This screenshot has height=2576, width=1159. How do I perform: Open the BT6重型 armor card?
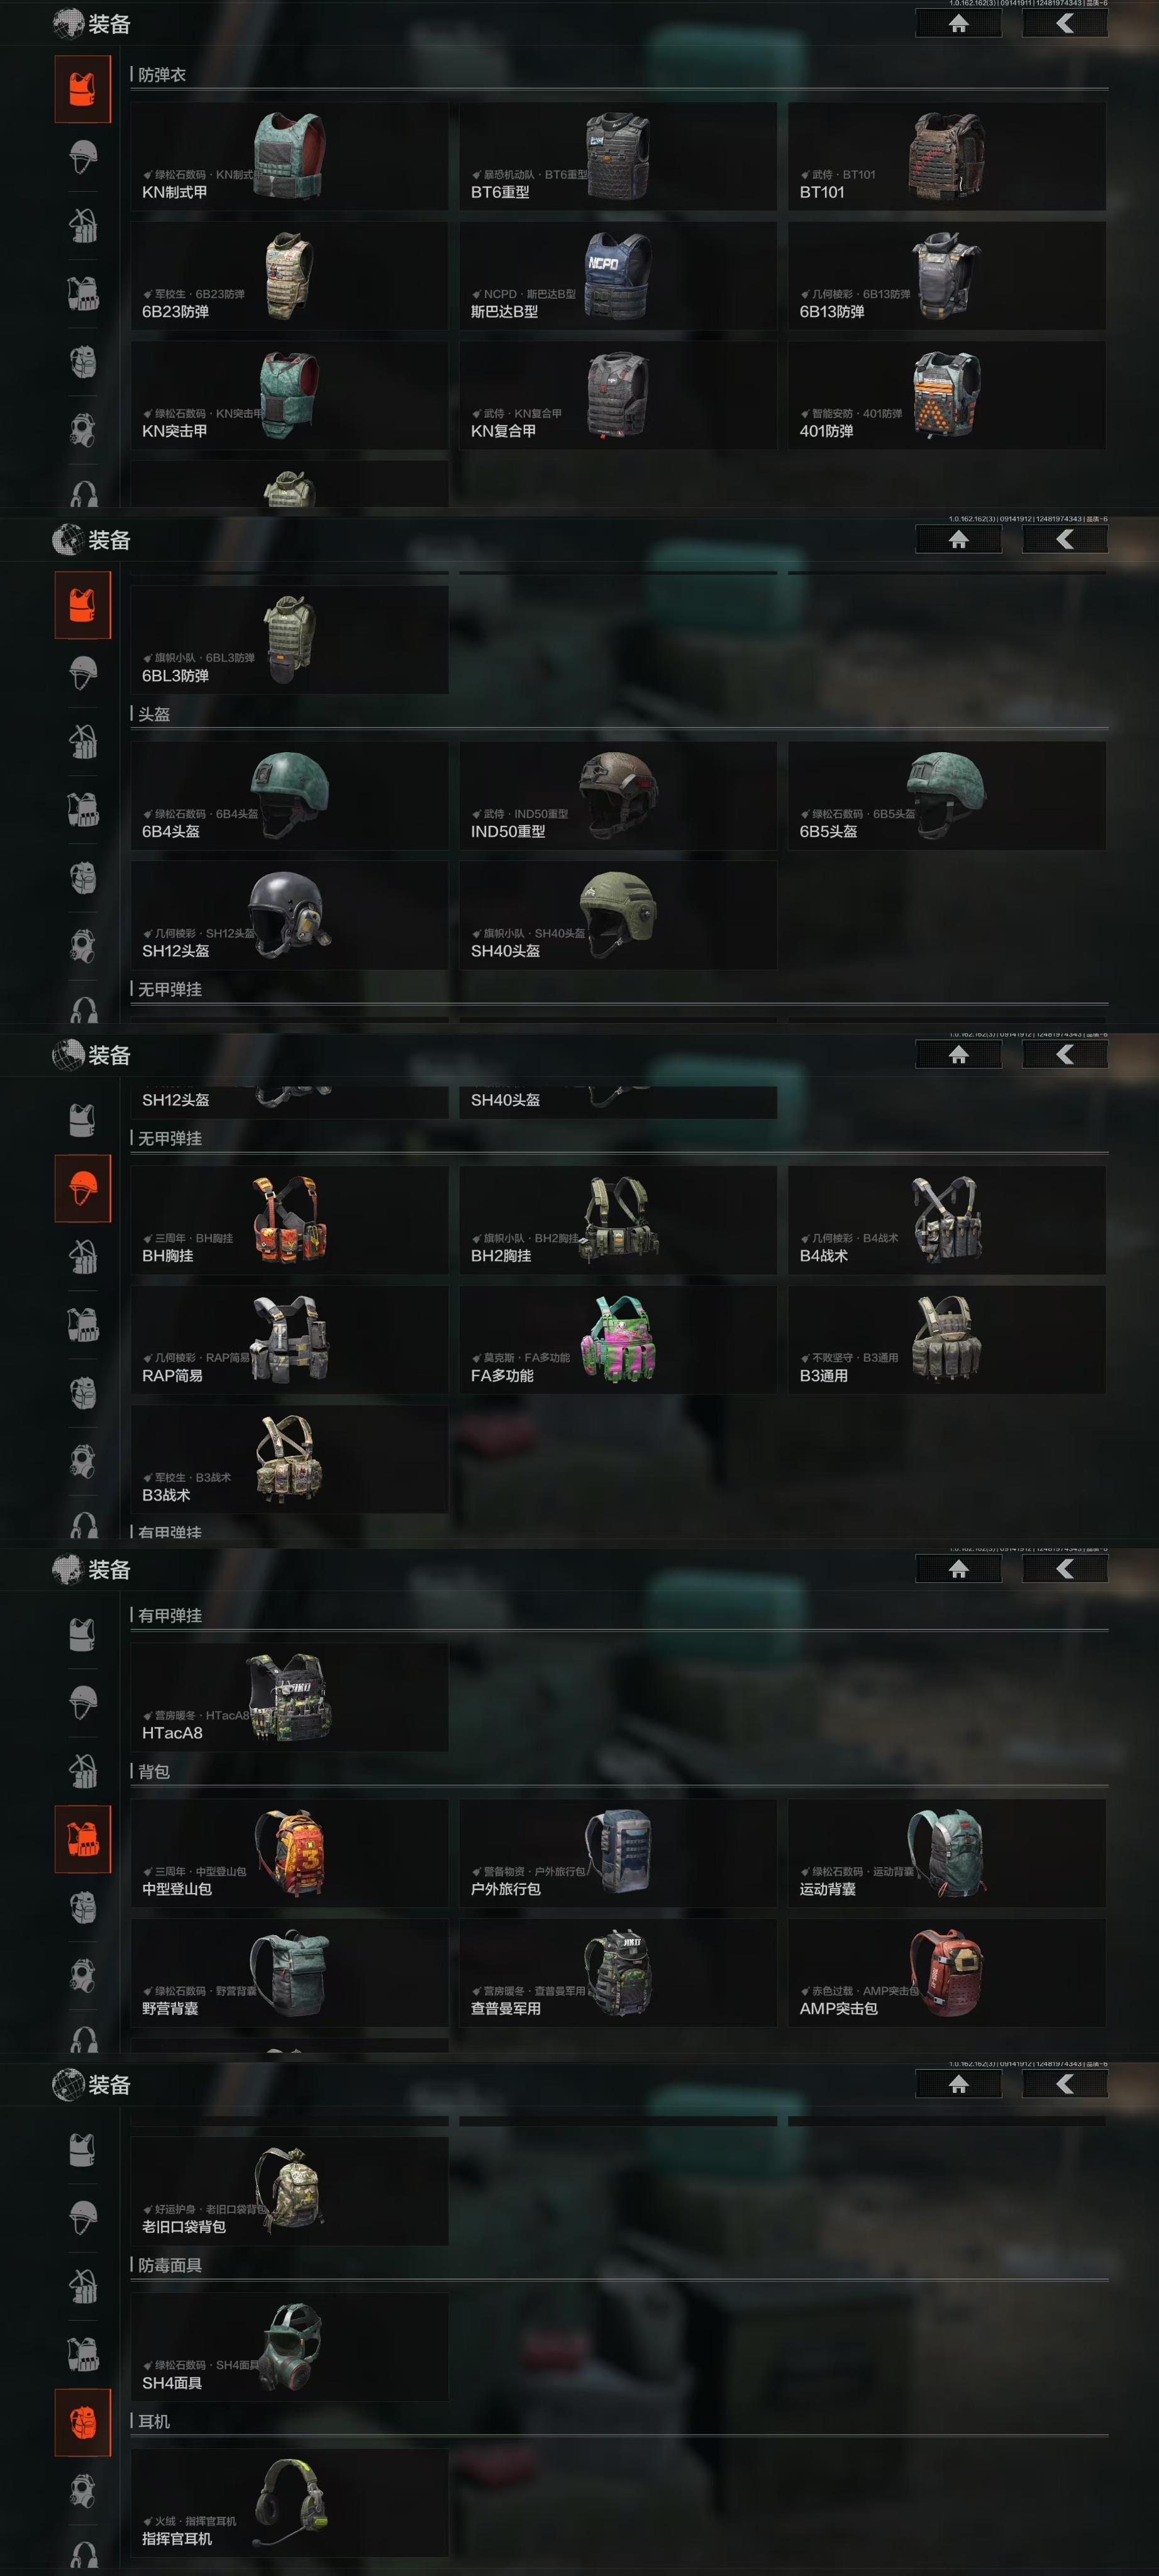(617, 156)
